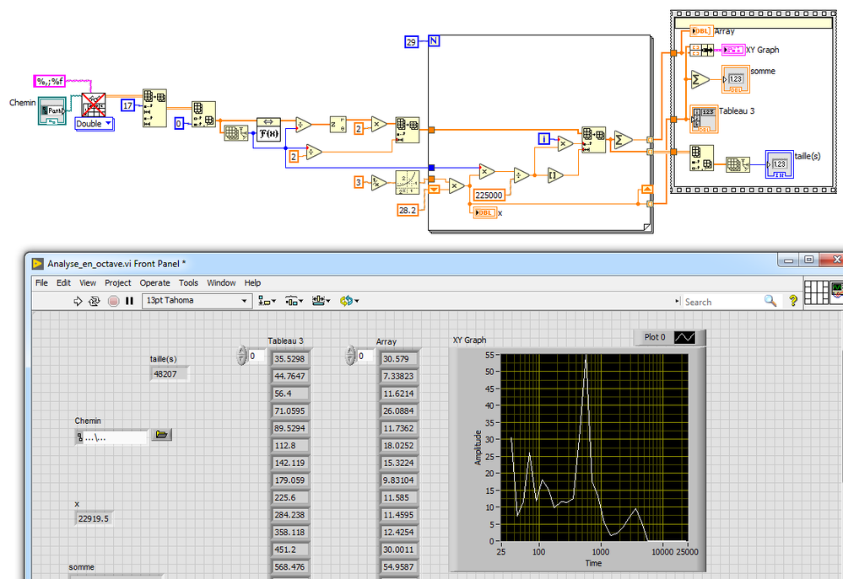843x579 pixels.
Task: Click the Read From Spreadsheet File node
Action: pos(94,105)
